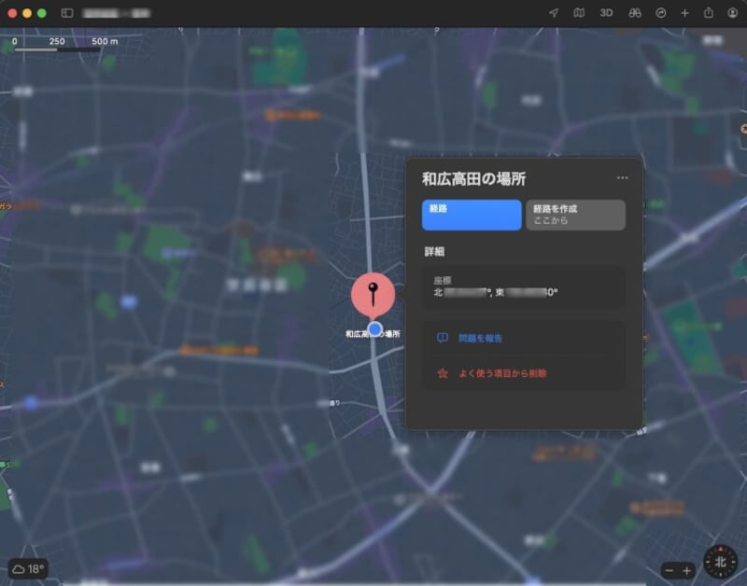This screenshot has height=586, width=747.
Task: Click the blue 経路 button
Action: pyautogui.click(x=472, y=215)
